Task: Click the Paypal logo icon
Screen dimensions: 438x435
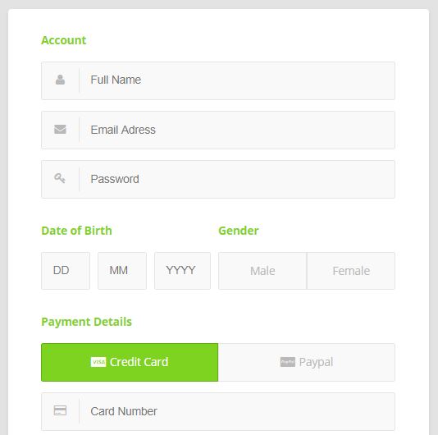Action: point(288,362)
